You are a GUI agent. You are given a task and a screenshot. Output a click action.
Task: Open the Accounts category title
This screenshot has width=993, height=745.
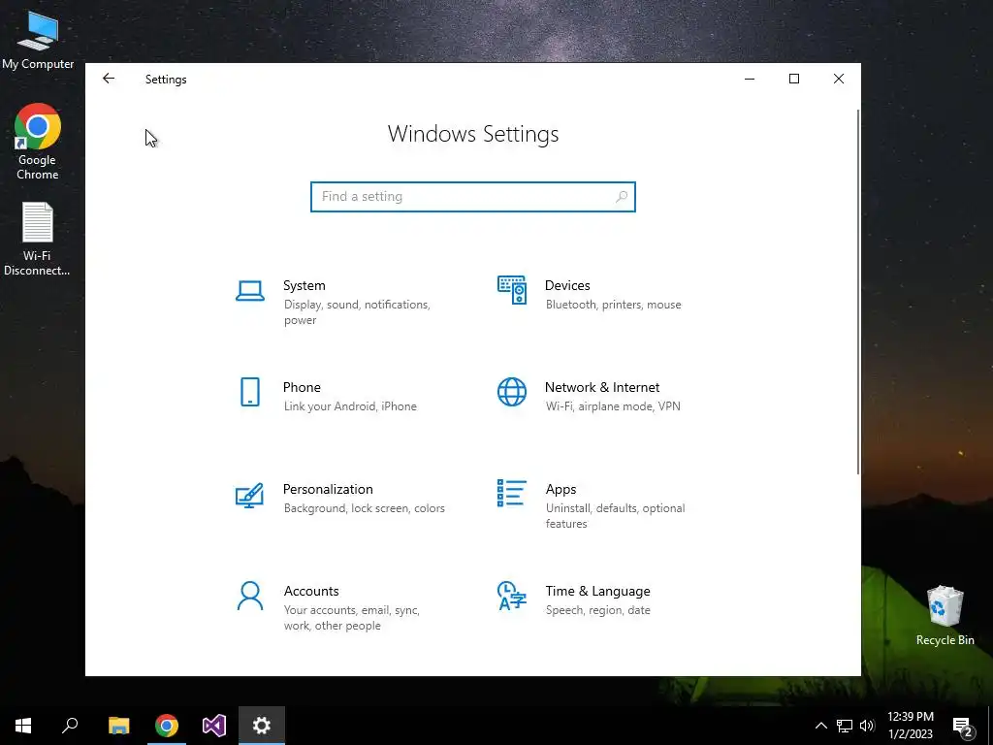[311, 591]
